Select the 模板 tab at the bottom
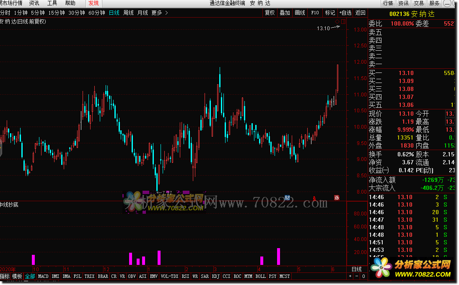The height and width of the screenshot is (285, 459). 17,276
